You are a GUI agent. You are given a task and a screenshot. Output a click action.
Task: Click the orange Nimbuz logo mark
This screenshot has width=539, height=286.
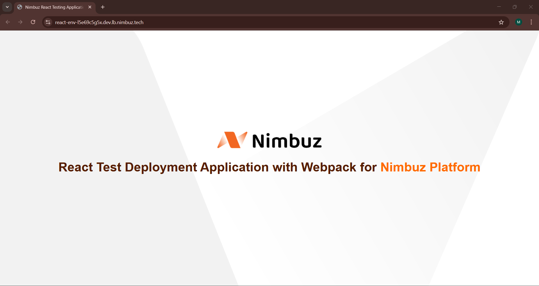coord(232,140)
